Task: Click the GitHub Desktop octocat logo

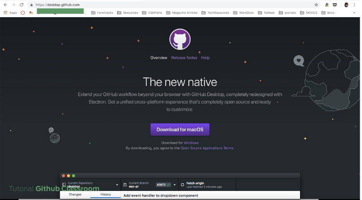Action: (180, 39)
